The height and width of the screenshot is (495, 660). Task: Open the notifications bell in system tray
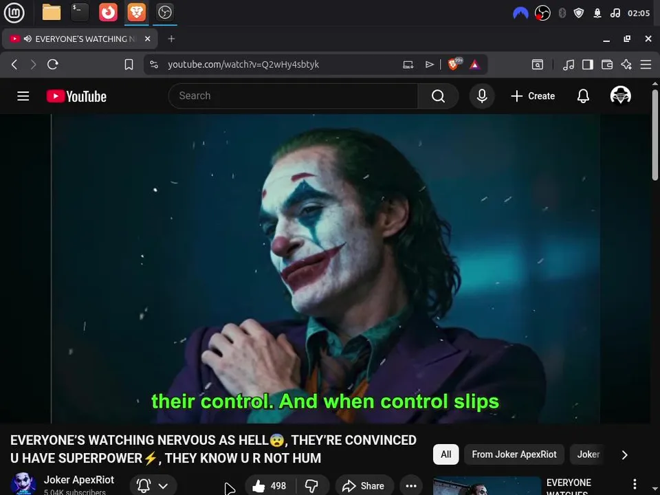pyautogui.click(x=597, y=13)
